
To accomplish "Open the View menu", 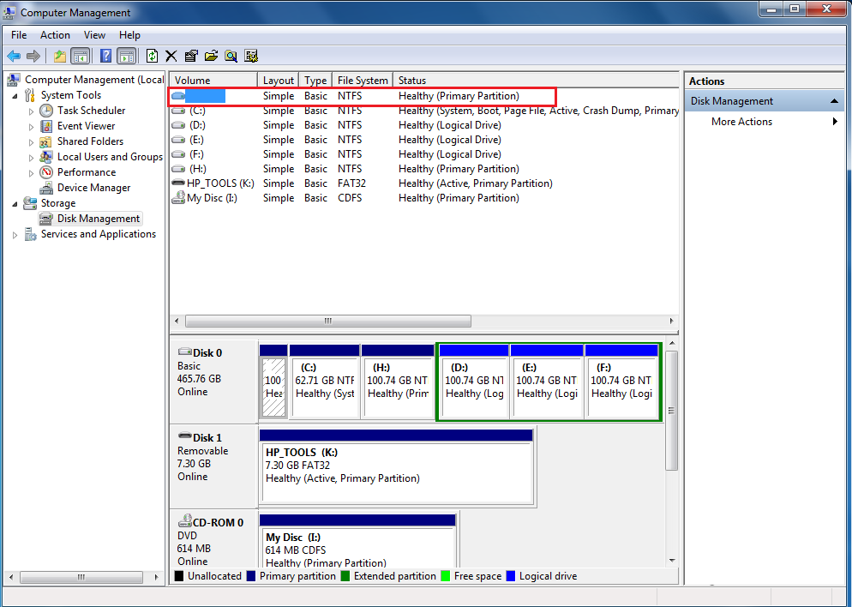I will tap(94, 35).
